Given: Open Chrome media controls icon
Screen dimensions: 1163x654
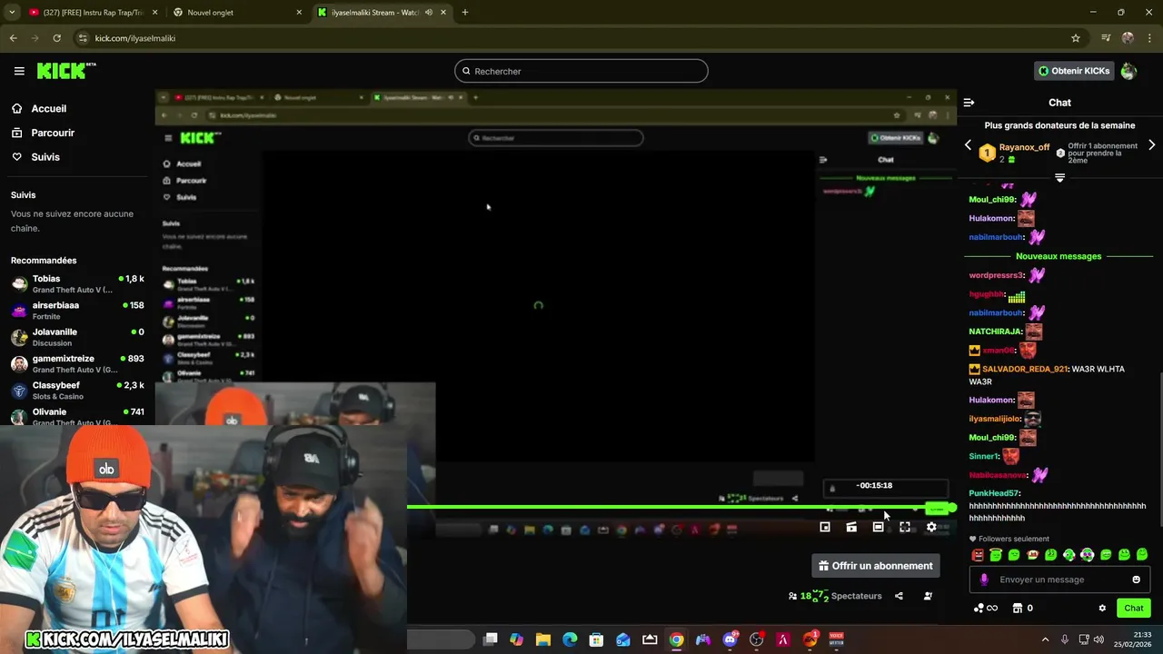Looking at the screenshot, I should pos(1106,38).
